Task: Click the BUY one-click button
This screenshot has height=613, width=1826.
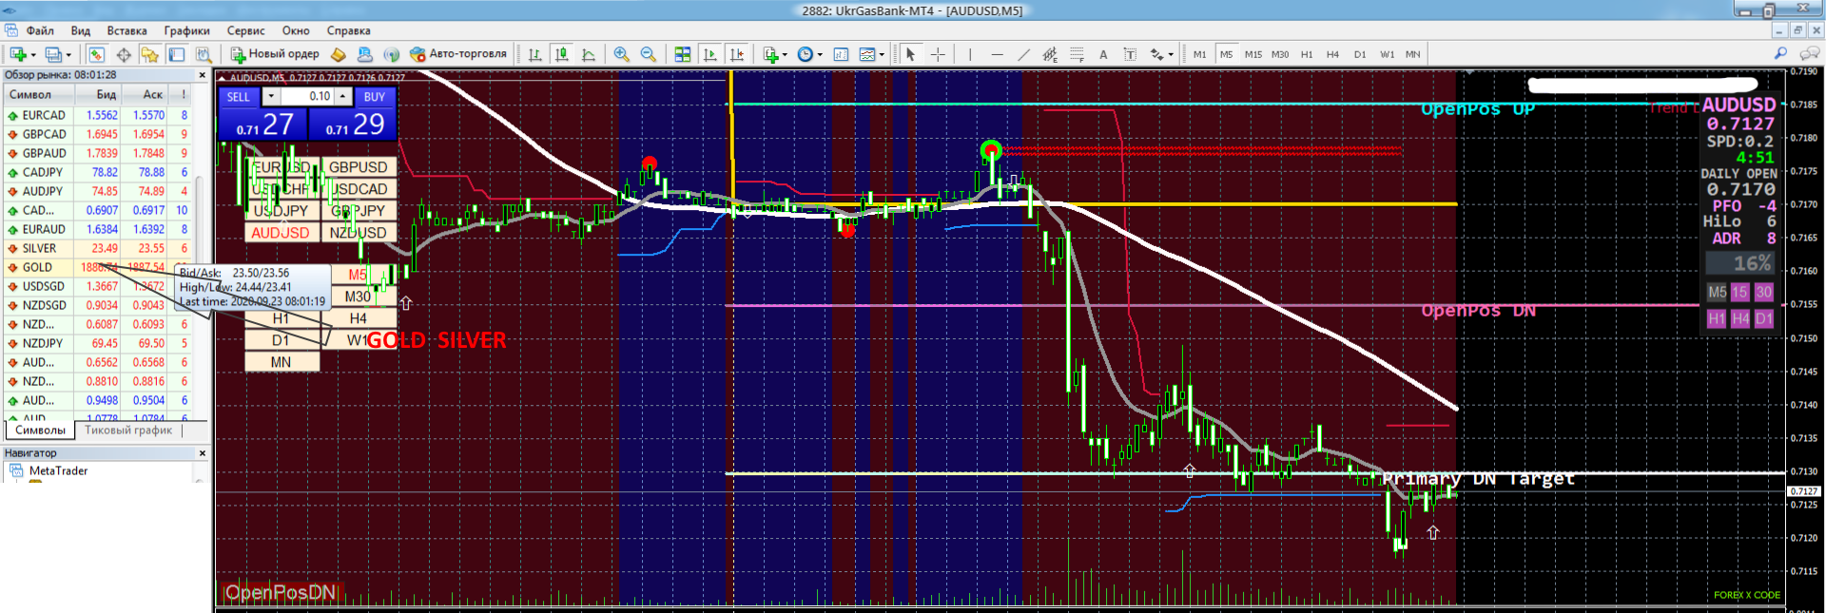Action: [375, 97]
